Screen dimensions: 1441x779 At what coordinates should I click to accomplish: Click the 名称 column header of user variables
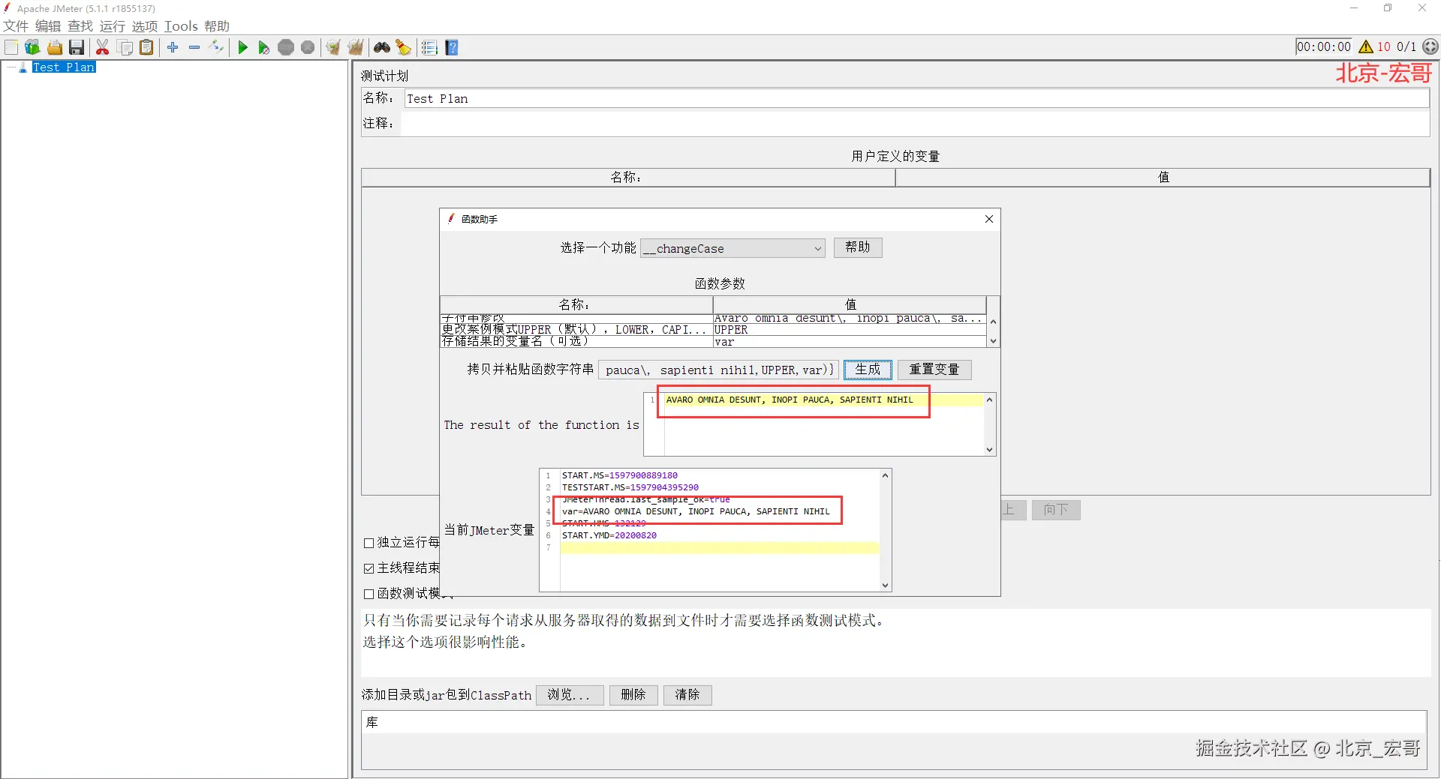tap(628, 178)
